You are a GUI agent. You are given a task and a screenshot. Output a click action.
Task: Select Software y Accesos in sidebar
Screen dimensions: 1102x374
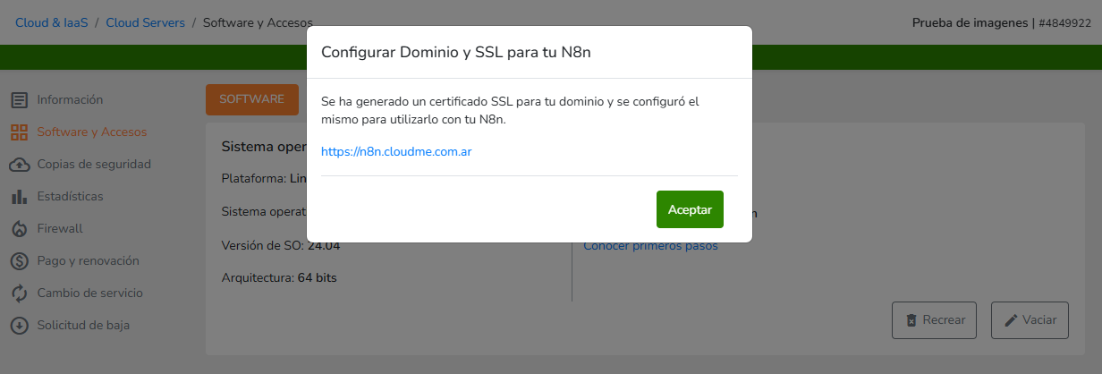tap(92, 132)
